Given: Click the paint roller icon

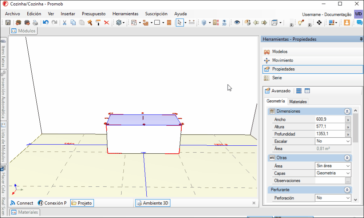Looking at the screenshot, I should pyautogui.click(x=98, y=23).
